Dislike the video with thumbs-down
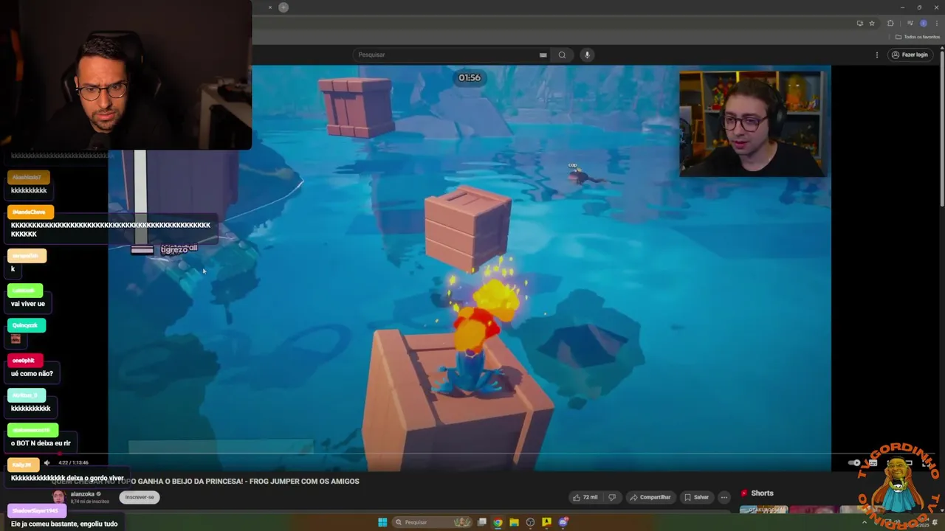 coord(611,497)
